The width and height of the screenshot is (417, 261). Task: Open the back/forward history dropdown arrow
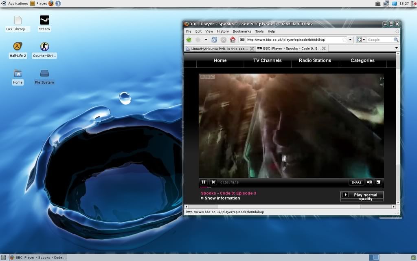[x=206, y=40]
